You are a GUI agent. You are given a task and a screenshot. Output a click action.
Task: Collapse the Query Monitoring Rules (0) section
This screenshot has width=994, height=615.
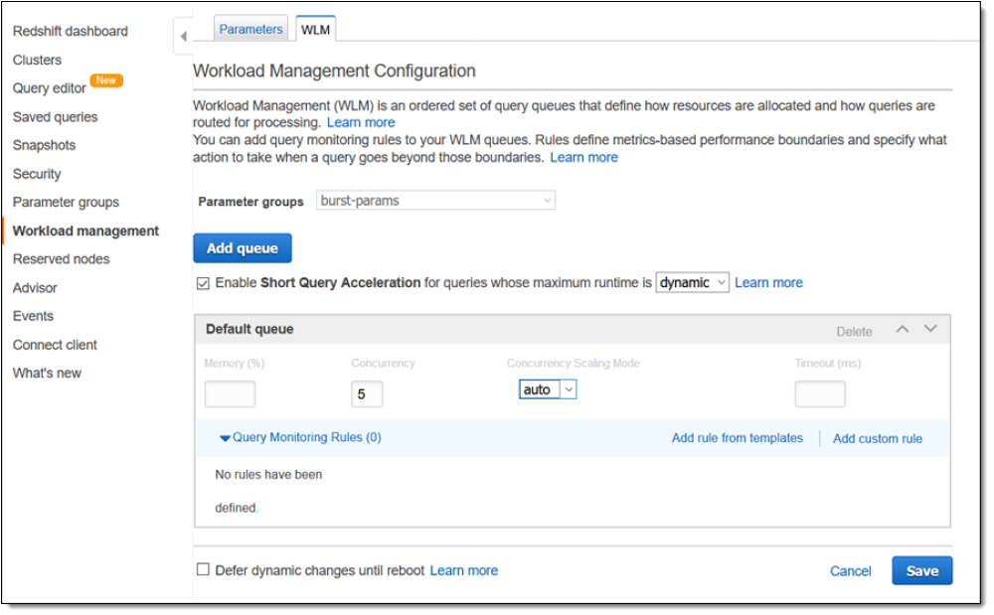pos(300,438)
